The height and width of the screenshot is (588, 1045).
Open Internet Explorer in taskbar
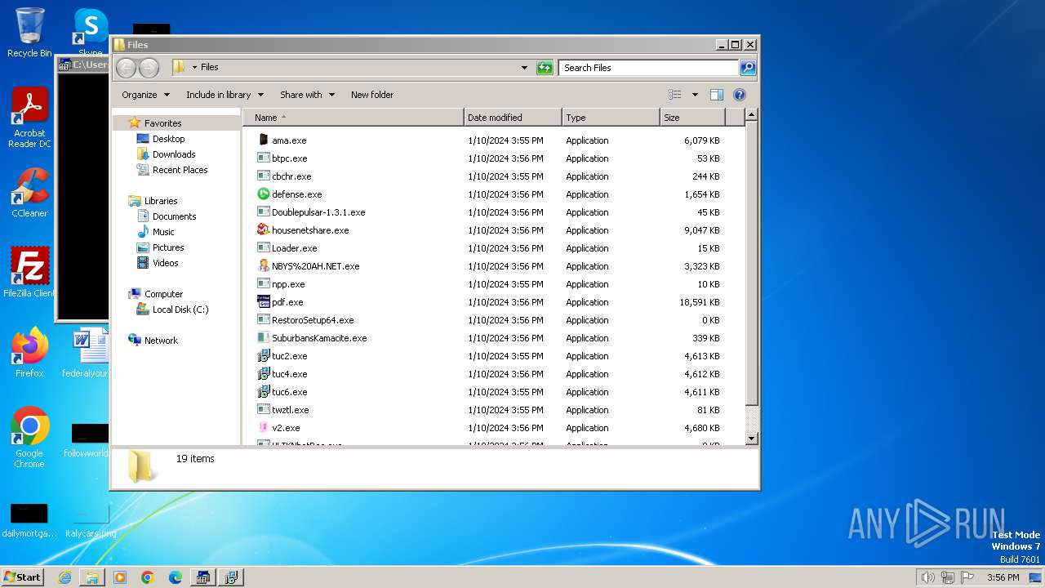[64, 577]
